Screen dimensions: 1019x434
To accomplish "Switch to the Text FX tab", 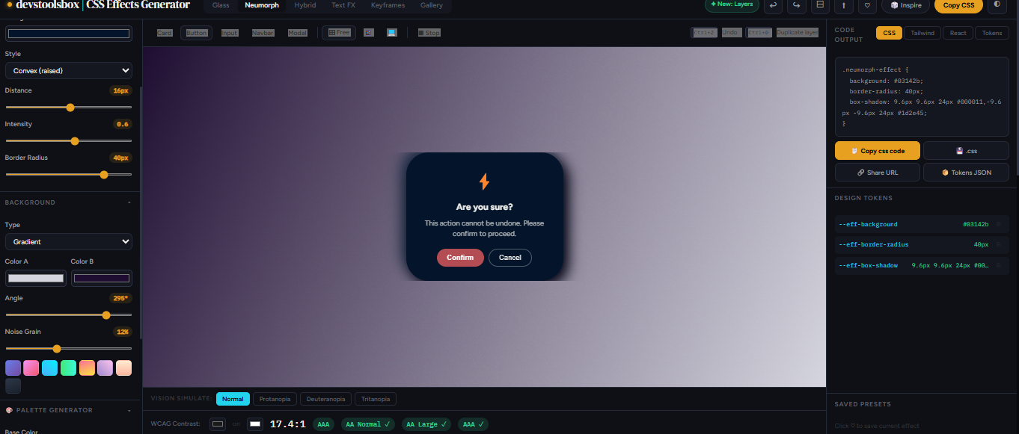I will pyautogui.click(x=343, y=5).
